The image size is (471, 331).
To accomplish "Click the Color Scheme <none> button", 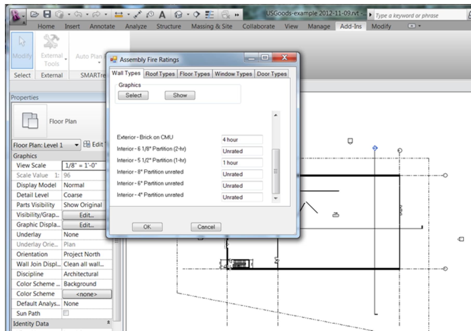I will point(87,294).
